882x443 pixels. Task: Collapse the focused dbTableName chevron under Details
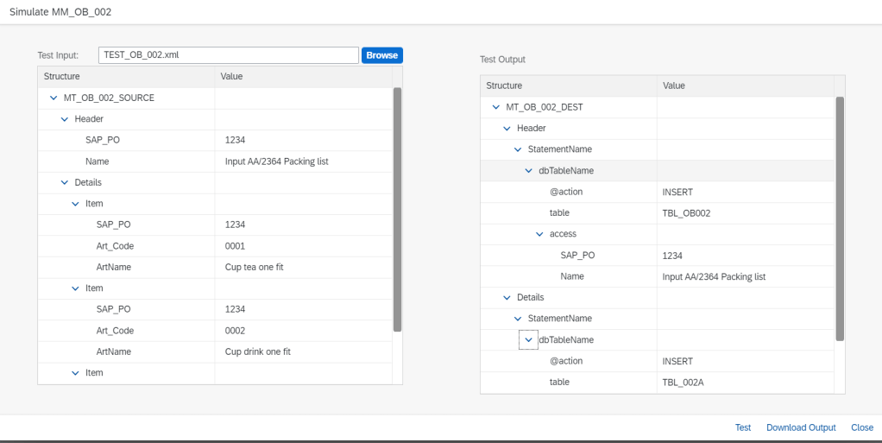coord(528,339)
